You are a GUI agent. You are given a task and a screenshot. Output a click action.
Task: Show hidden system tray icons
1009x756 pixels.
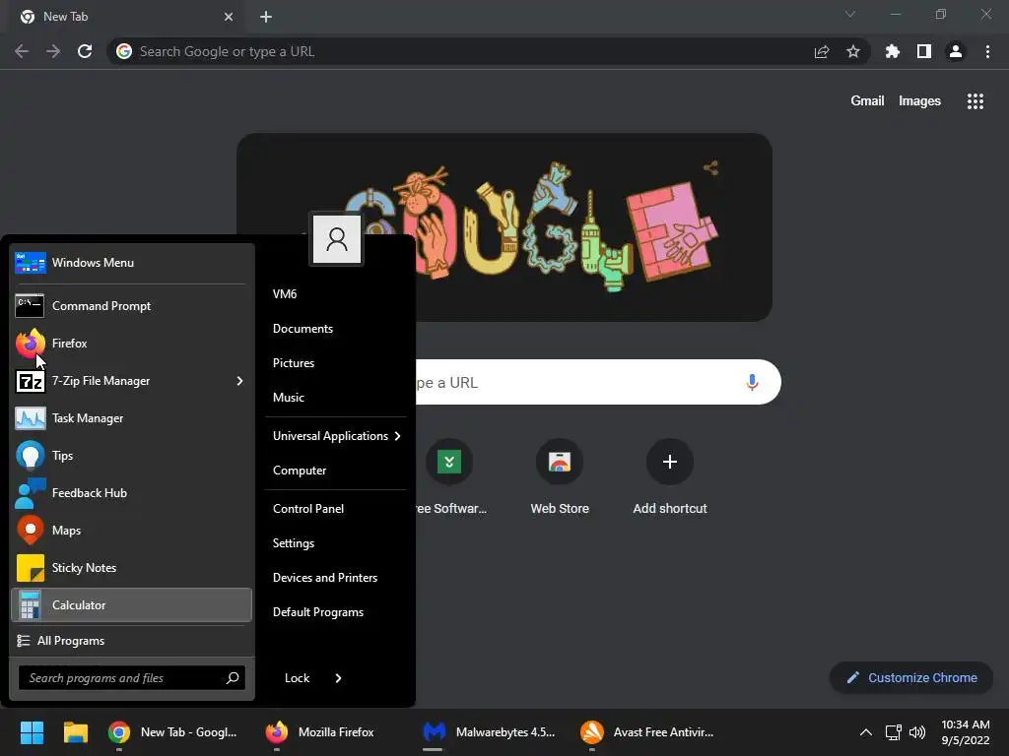click(x=866, y=732)
